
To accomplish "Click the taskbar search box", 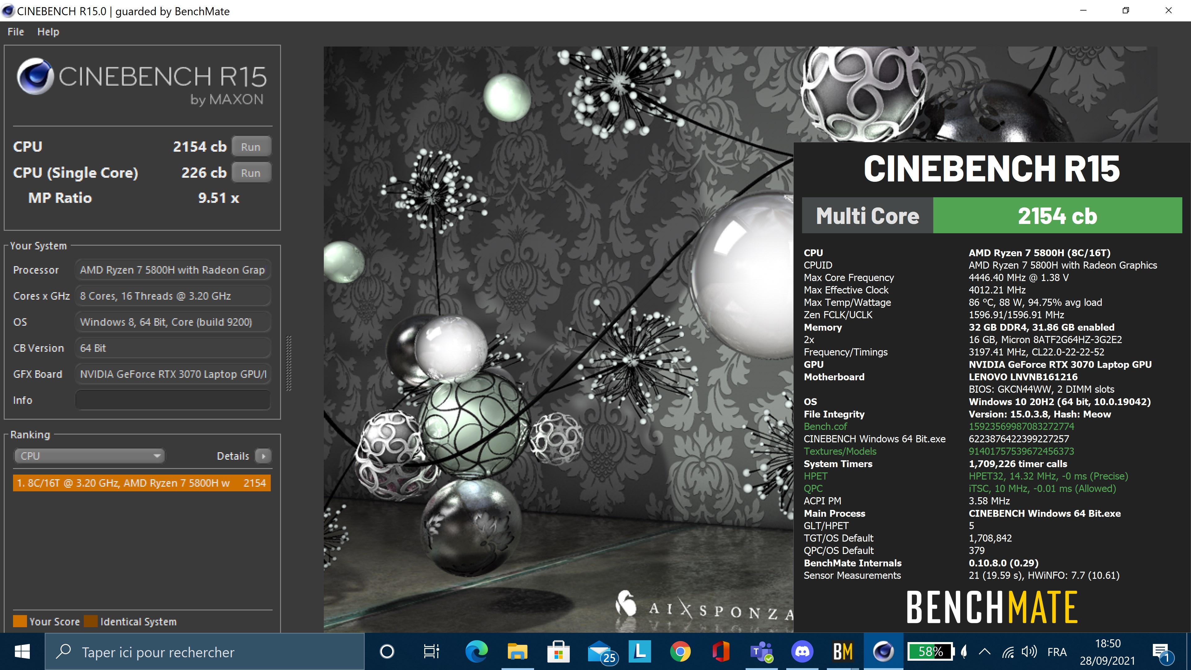I will pyautogui.click(x=204, y=651).
